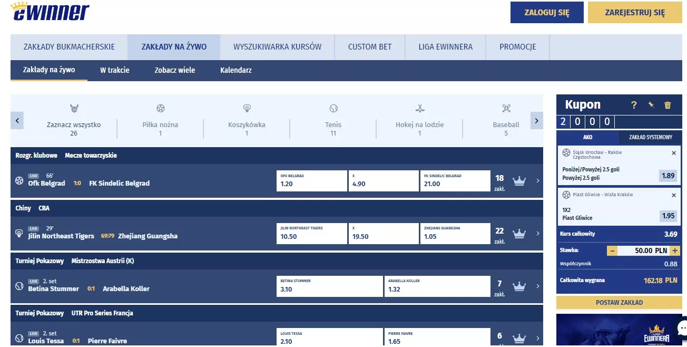Switch coupon to AKO tab
The height and width of the screenshot is (347, 687).
pos(587,137)
